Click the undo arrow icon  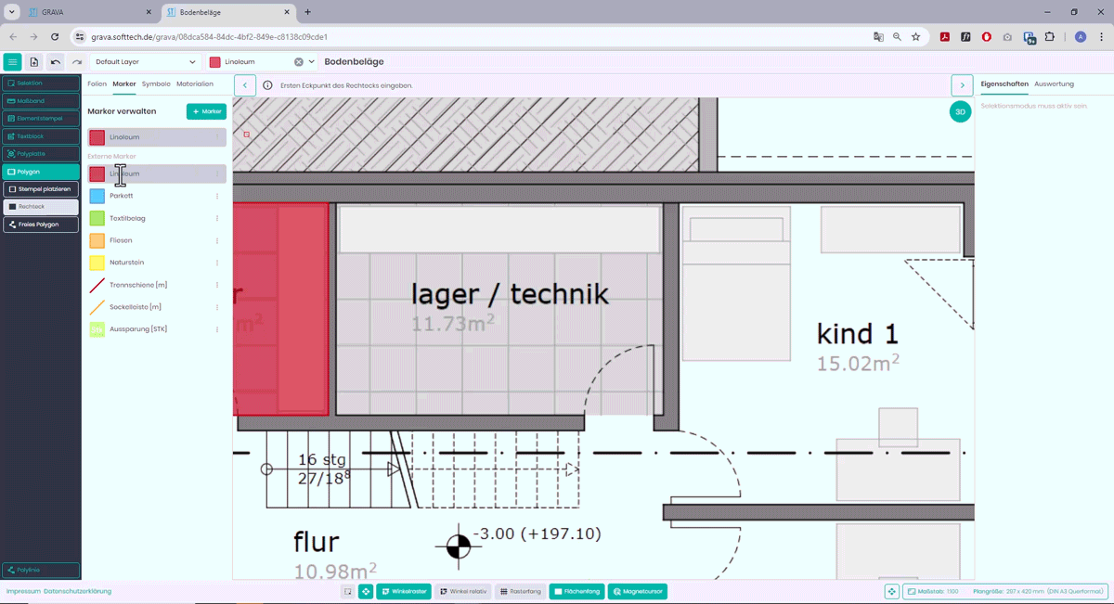click(56, 62)
